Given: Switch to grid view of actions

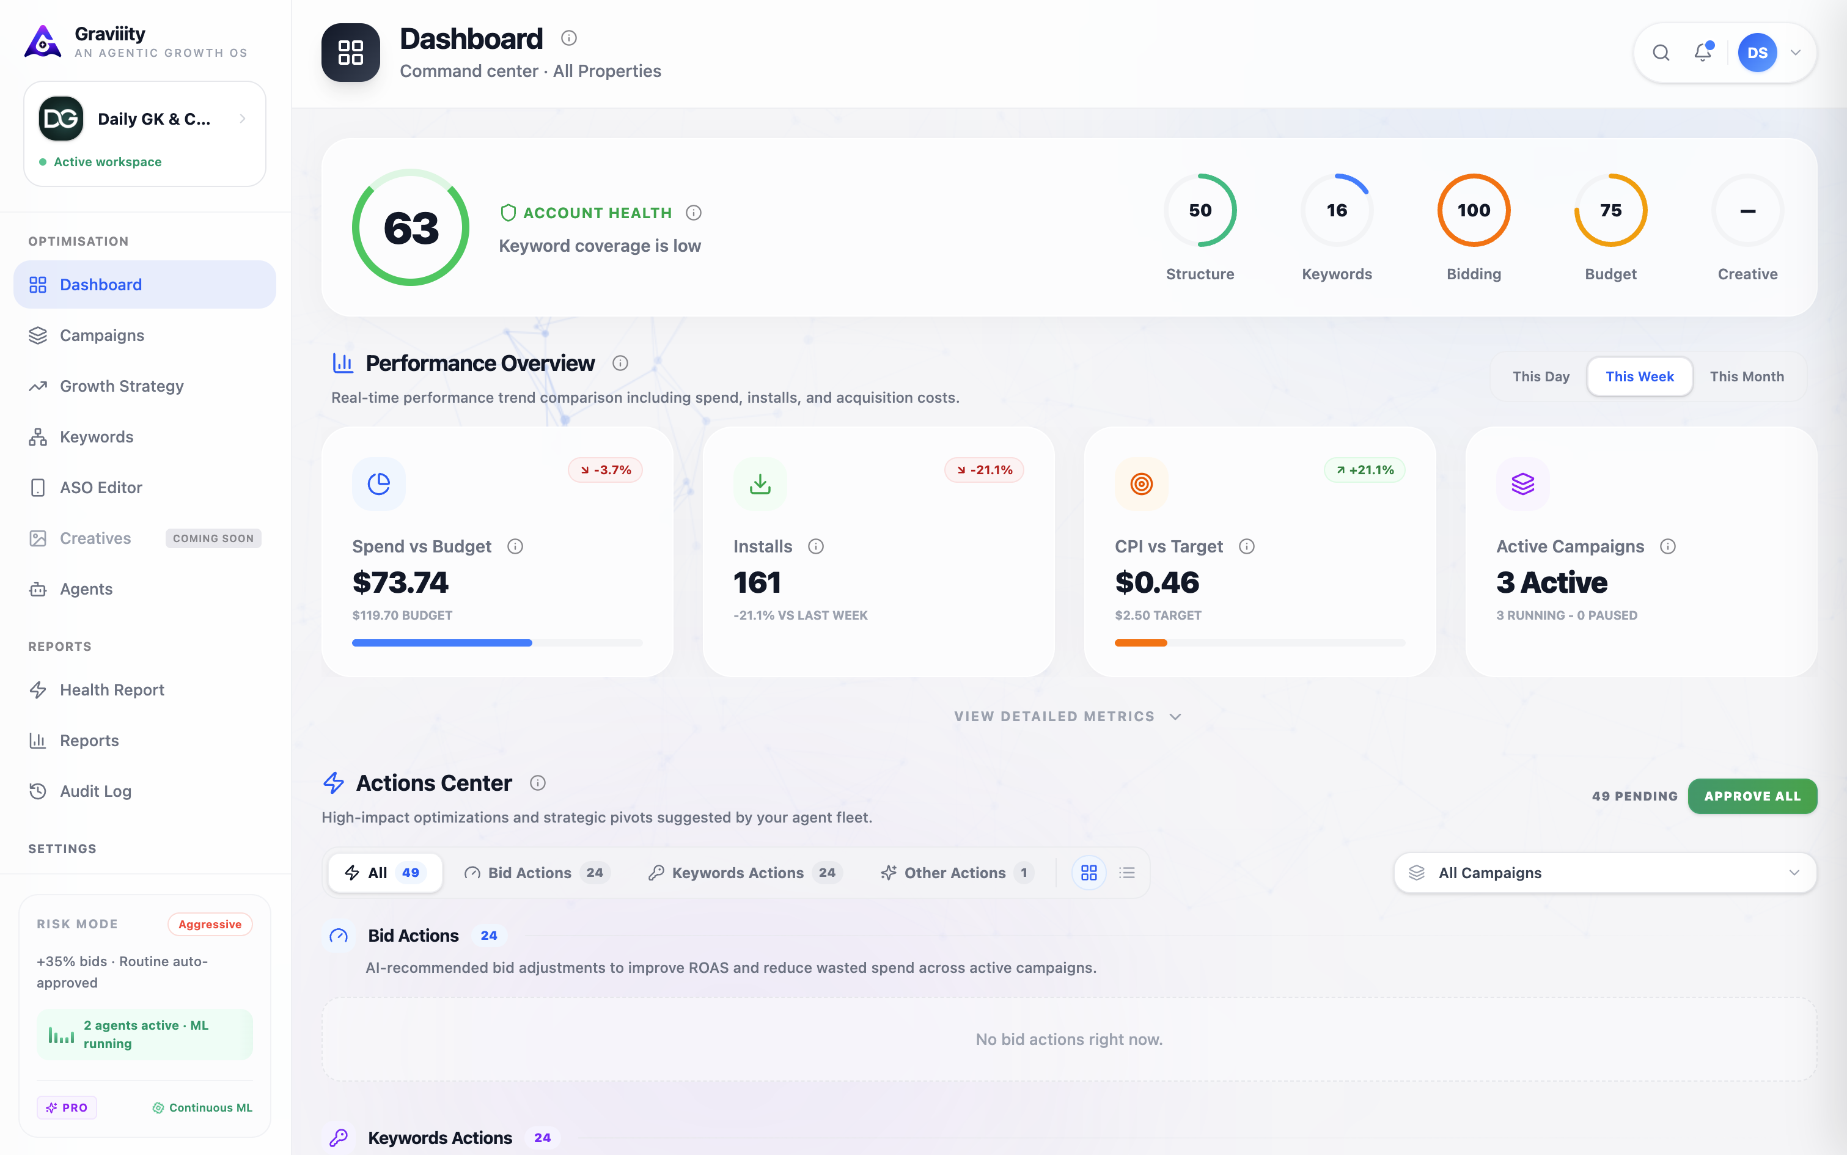Looking at the screenshot, I should (1089, 873).
